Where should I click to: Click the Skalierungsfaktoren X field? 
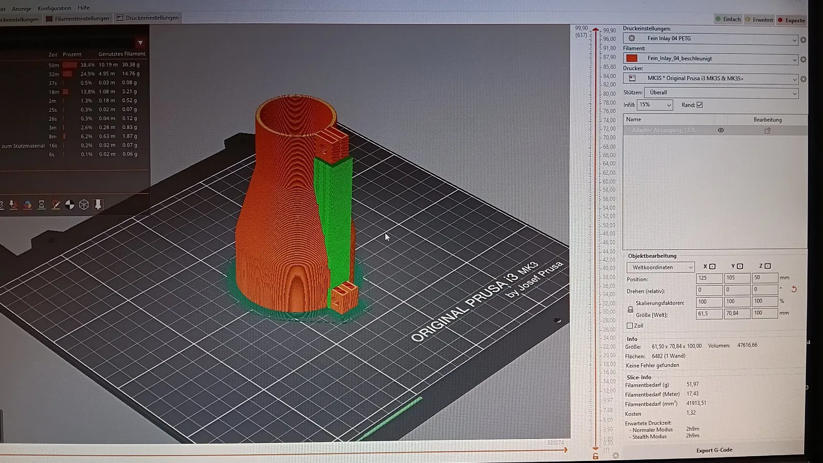click(x=709, y=301)
